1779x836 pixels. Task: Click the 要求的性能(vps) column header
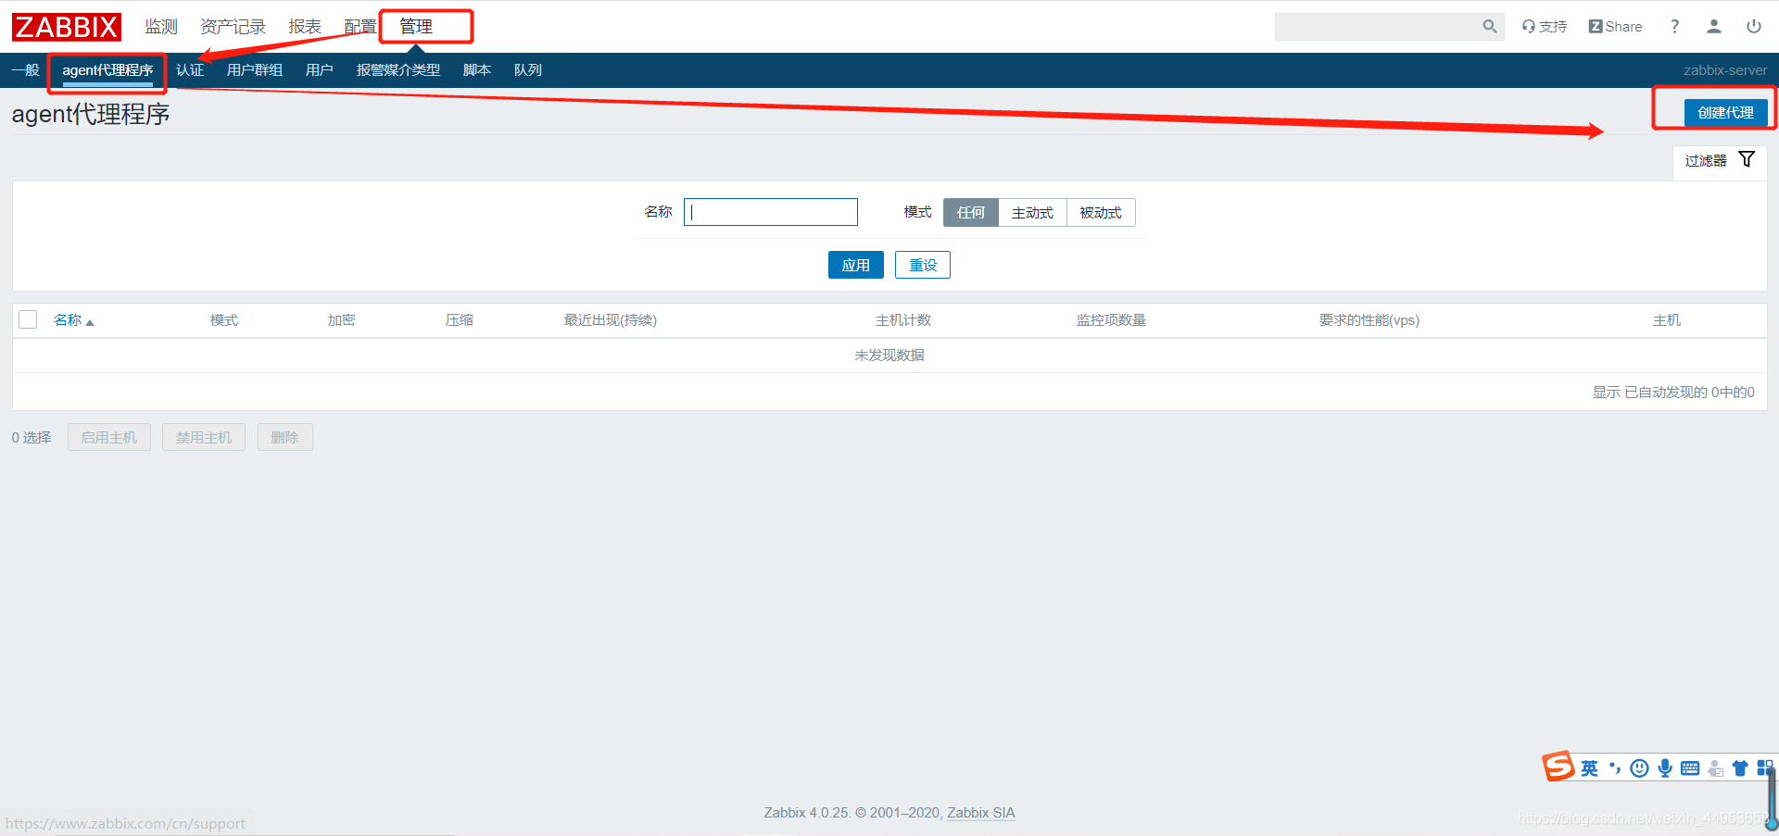(x=1369, y=320)
